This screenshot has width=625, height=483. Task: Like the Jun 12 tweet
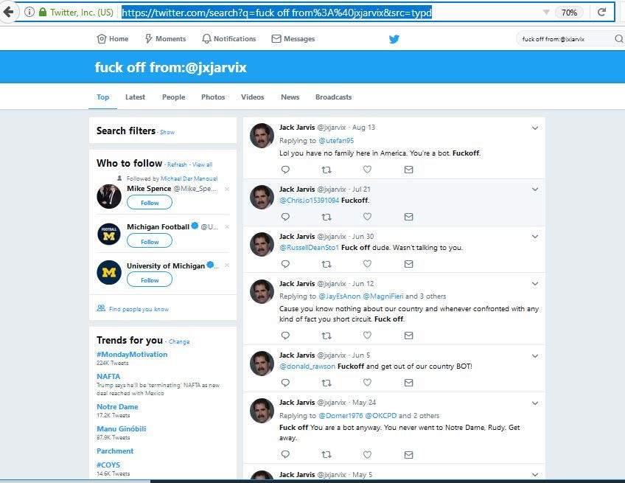click(367, 336)
